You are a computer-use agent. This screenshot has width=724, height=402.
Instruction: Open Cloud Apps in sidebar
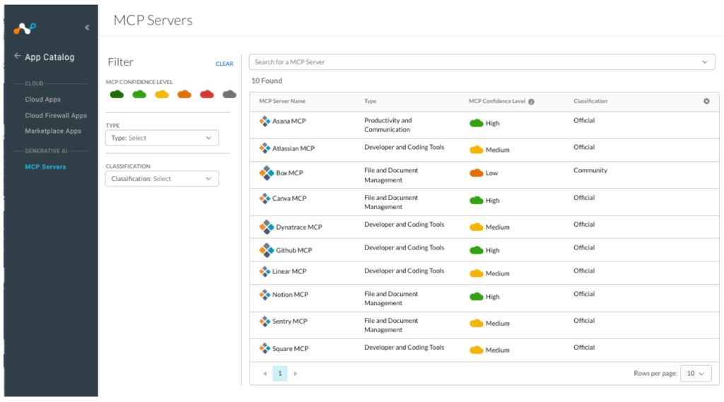tap(42, 99)
